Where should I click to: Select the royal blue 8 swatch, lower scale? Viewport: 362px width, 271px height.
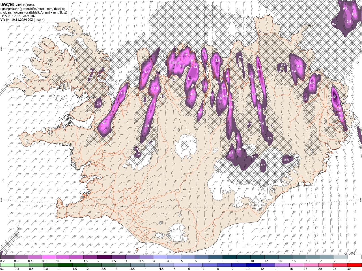[224, 265]
